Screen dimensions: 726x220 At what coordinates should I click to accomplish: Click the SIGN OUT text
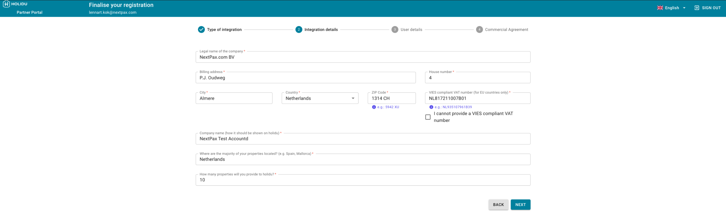tap(711, 8)
